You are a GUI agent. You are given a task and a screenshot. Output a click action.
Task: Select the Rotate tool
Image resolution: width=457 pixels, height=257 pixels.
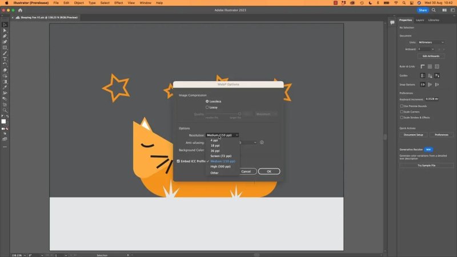[5, 65]
